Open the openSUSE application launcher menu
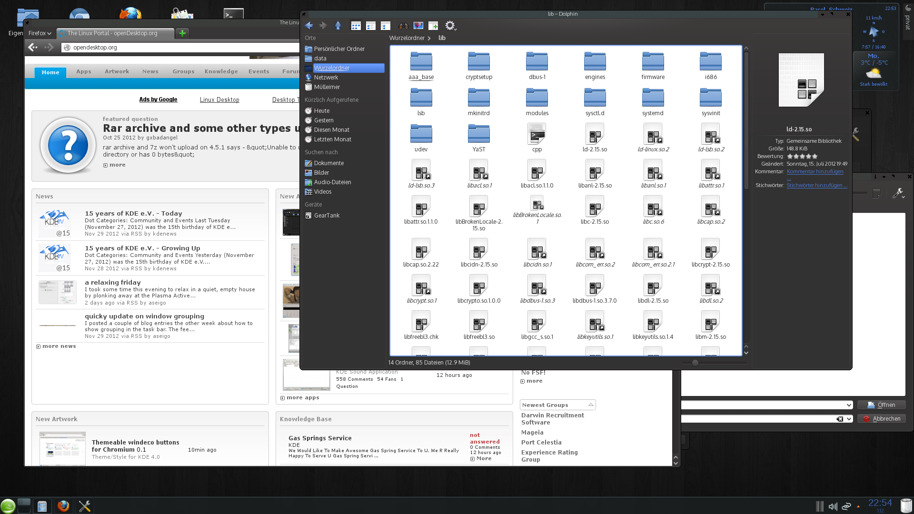The image size is (914, 514). (8, 506)
